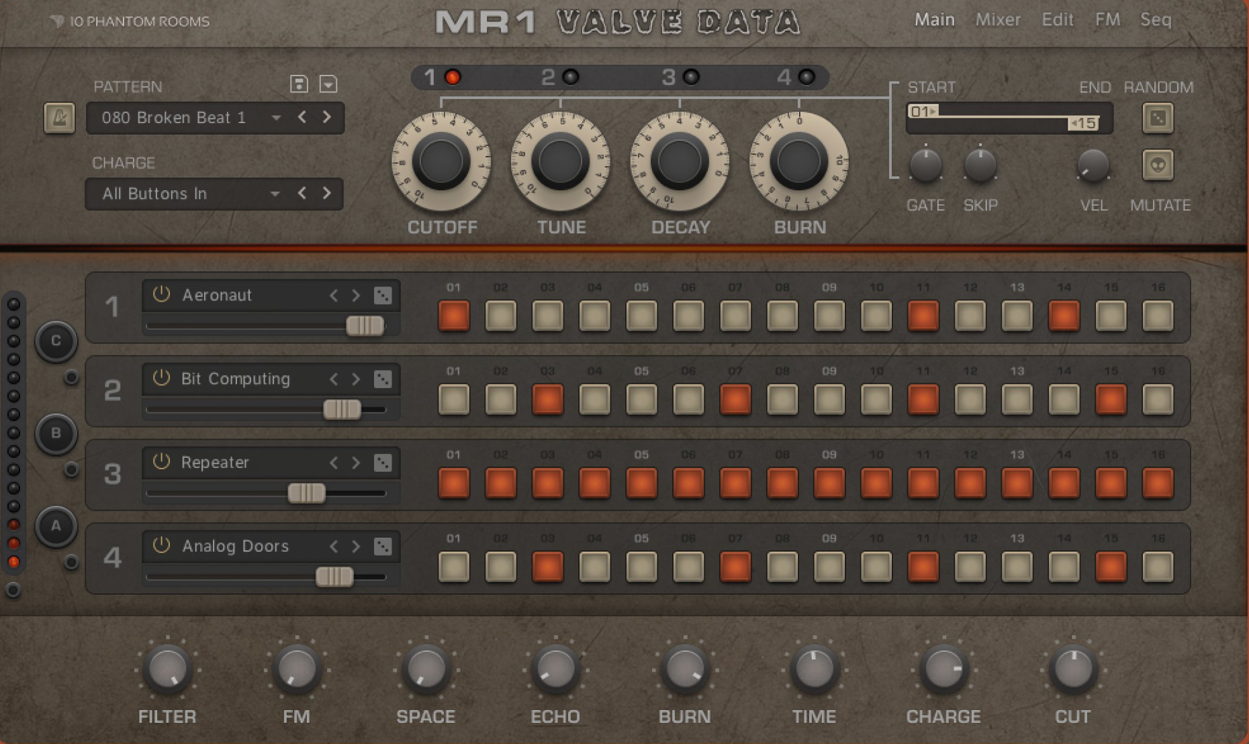Screen dimensions: 1249x744
Task: Click the save pattern floppy icon
Action: tap(299, 84)
